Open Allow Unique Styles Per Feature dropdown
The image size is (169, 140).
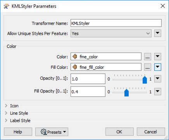(x=111, y=33)
